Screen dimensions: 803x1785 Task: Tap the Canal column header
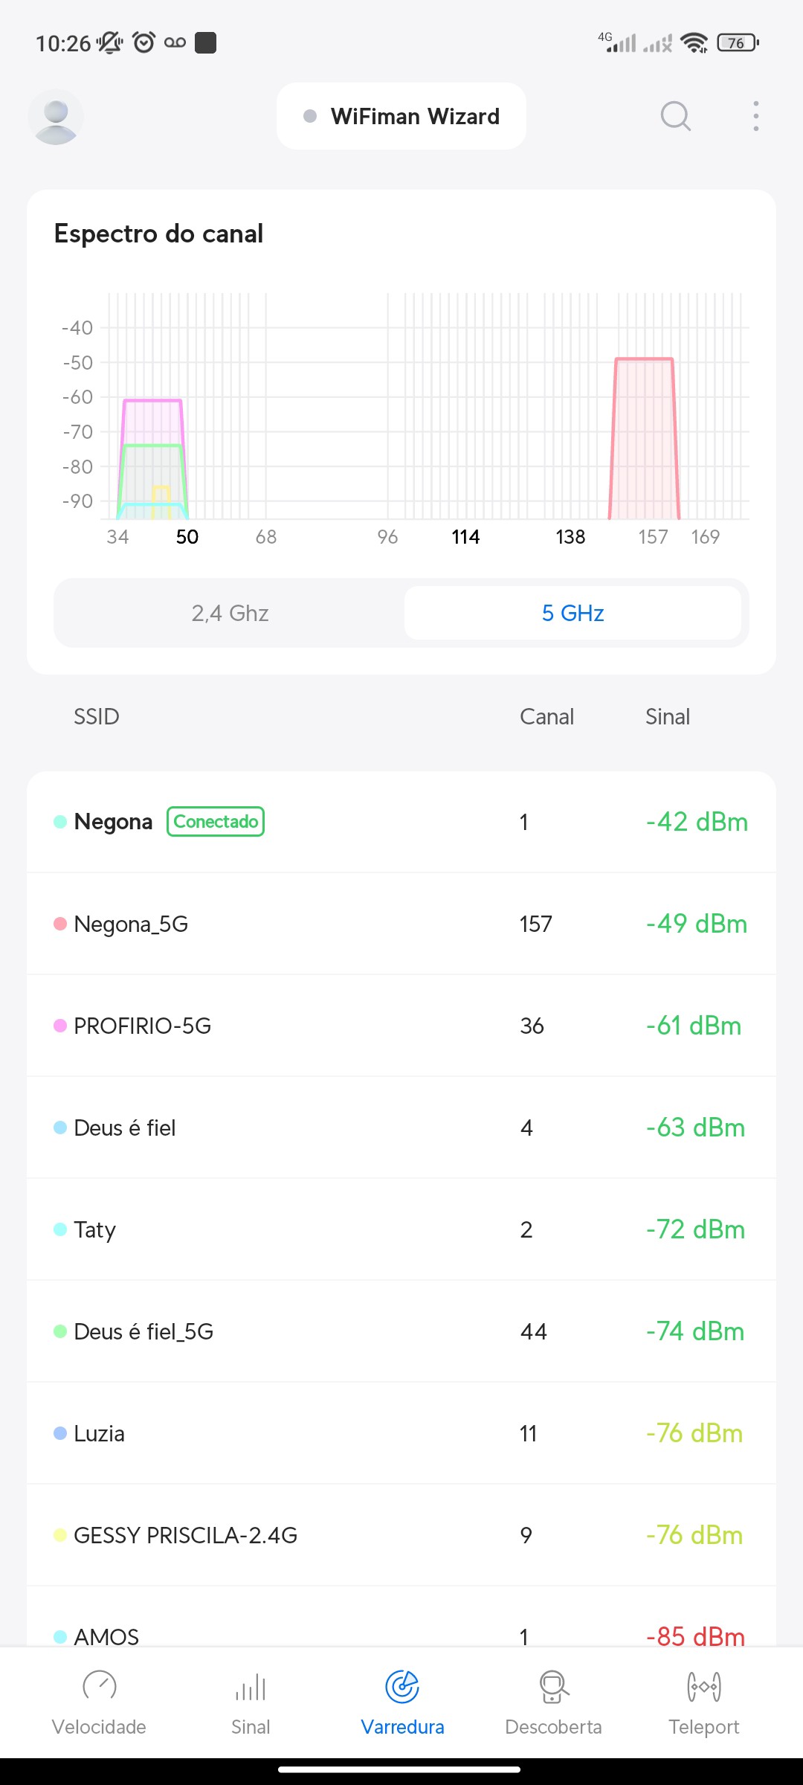(x=546, y=717)
